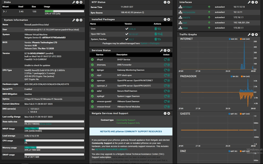Viewport: 263px width, 164px height.
Task: Stop the openvpn_2 GAESTE service
Action: pos(168,86)
